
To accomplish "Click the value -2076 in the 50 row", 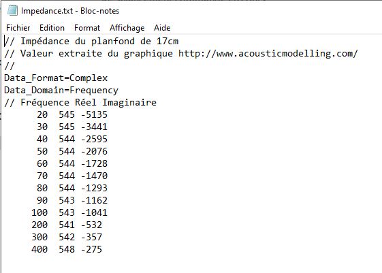I will pos(94,151).
